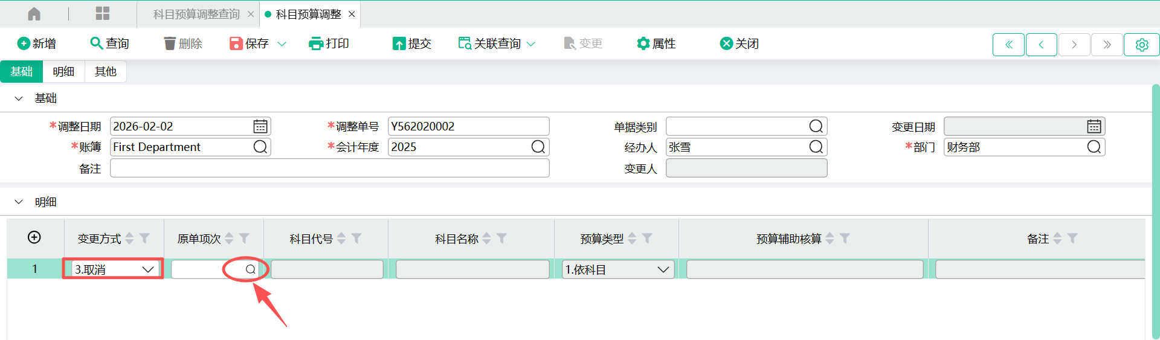
Task: Open 预算类型 dropdown showing 1.依科目
Action: tap(663, 269)
